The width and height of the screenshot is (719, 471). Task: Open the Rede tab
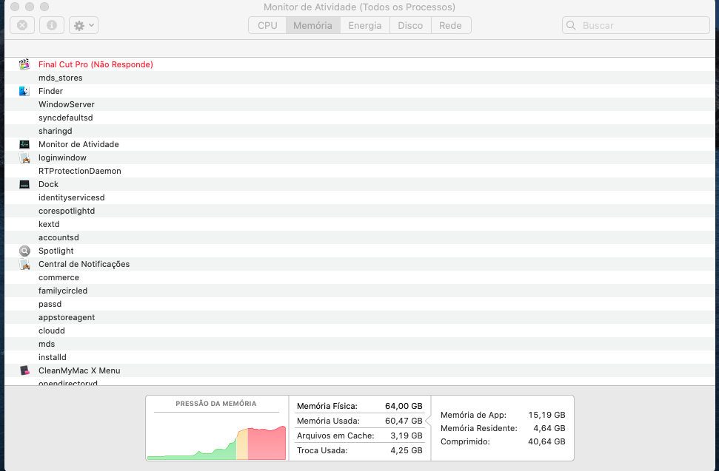coord(450,26)
